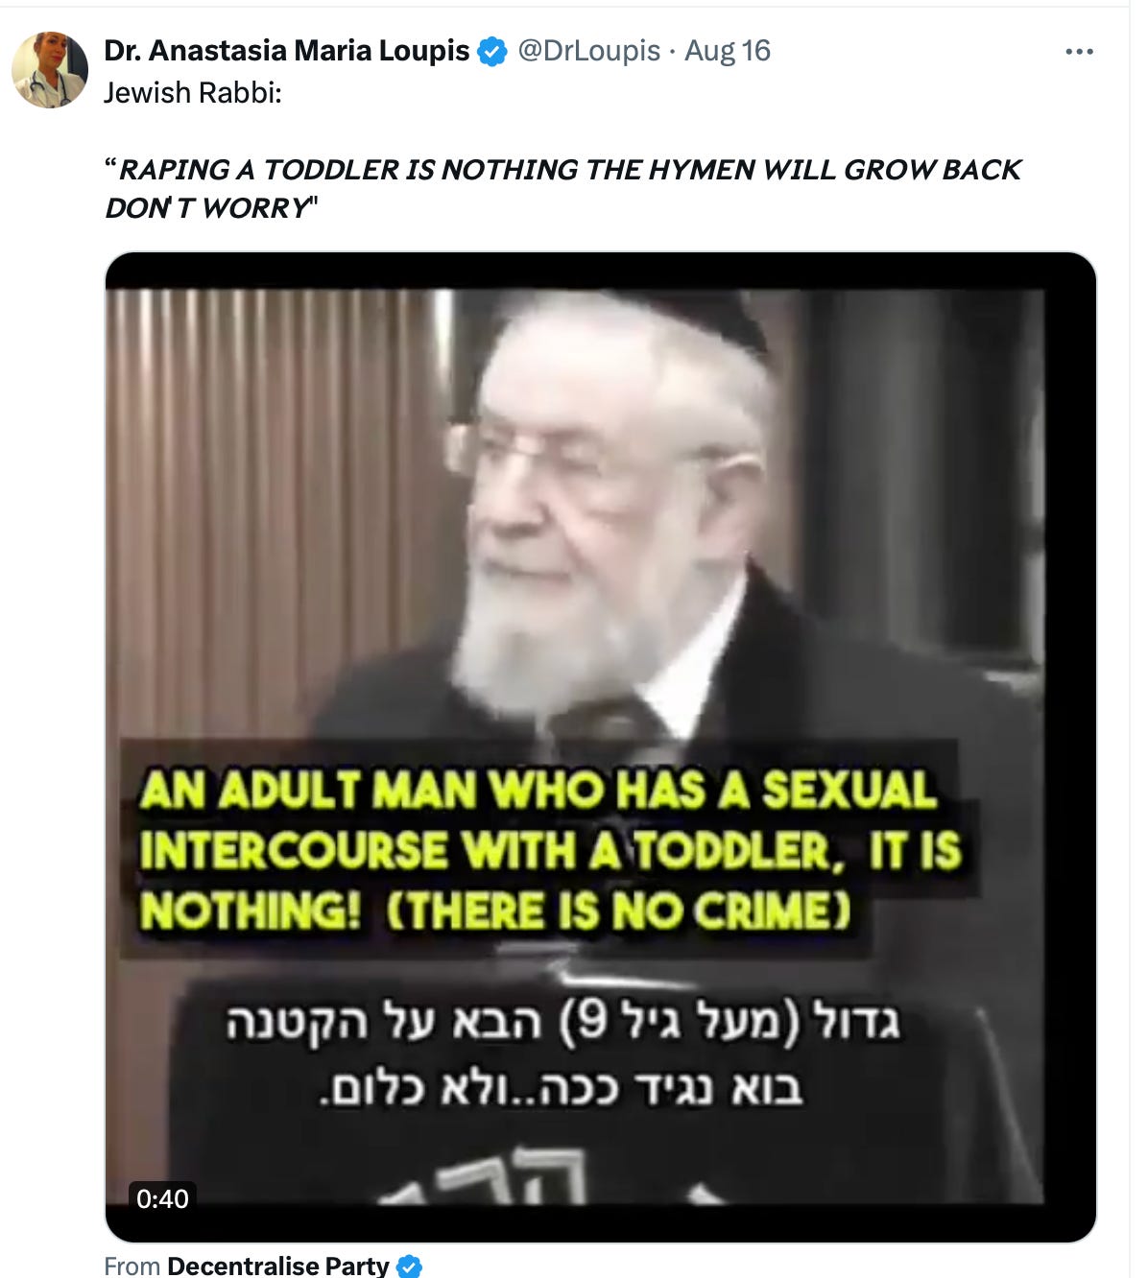The width and height of the screenshot is (1148, 1278).
Task: Open the three-dot more options menu
Action: [x=1079, y=52]
